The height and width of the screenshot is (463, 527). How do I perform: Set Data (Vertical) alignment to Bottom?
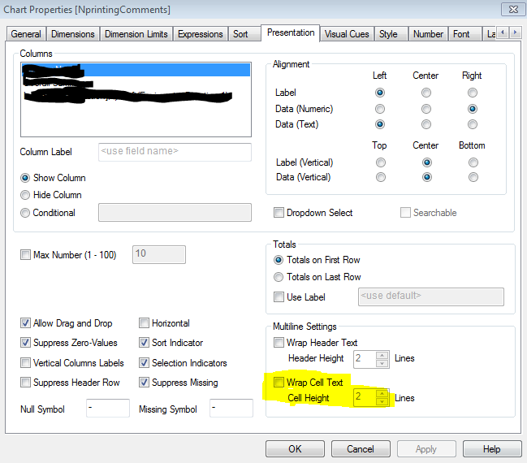pyautogui.click(x=473, y=177)
